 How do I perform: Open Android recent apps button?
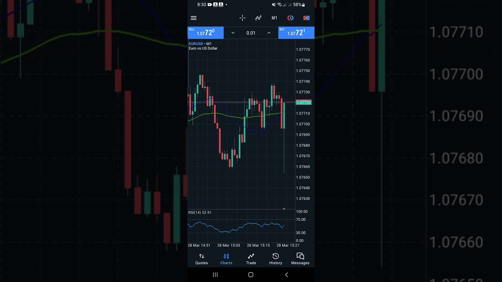click(x=215, y=275)
